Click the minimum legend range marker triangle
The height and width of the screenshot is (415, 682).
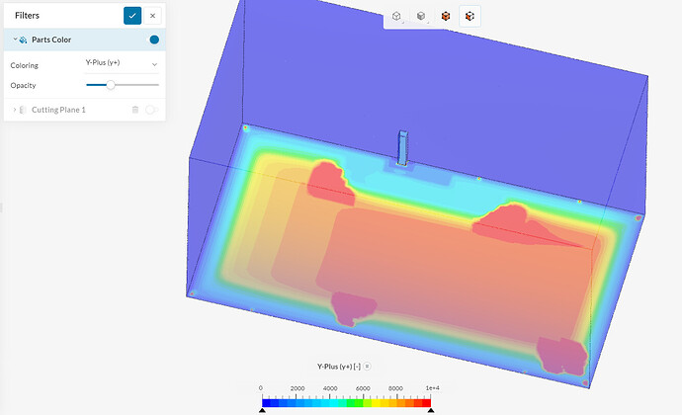pos(262,410)
